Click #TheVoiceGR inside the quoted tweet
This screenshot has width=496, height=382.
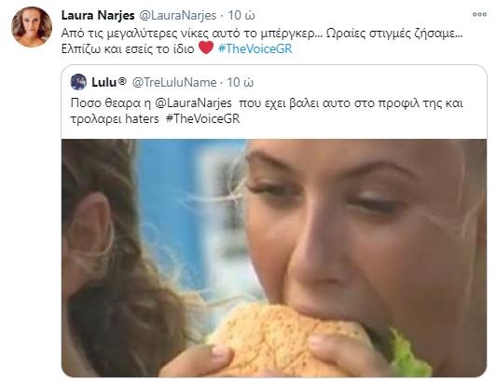pos(202,119)
